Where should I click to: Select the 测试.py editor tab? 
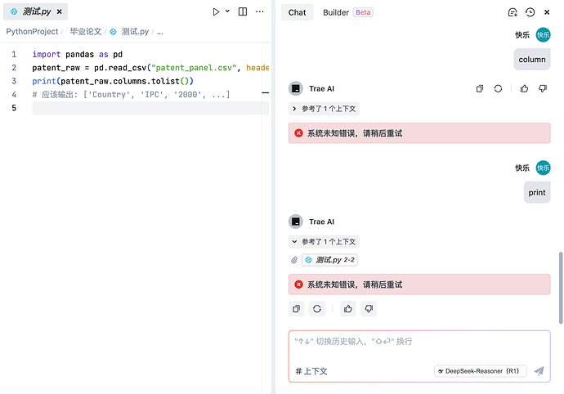pyautogui.click(x=35, y=12)
